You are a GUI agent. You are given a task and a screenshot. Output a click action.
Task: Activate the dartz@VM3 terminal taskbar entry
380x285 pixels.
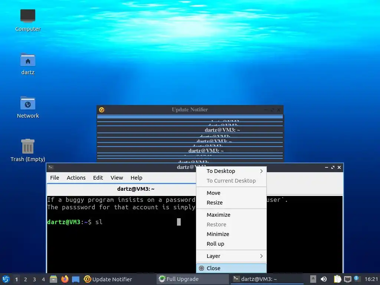pyautogui.click(x=268, y=279)
